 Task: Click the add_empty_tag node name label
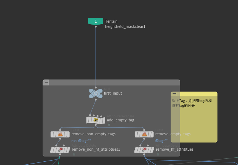tap(120, 120)
